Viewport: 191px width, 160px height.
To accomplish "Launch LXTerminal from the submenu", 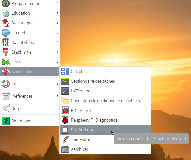I will click(x=105, y=91).
